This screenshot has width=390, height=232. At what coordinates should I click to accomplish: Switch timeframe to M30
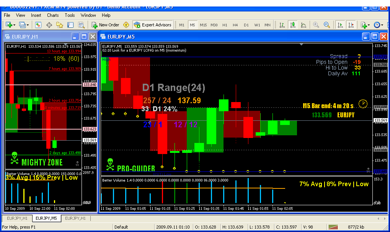tap(214, 25)
